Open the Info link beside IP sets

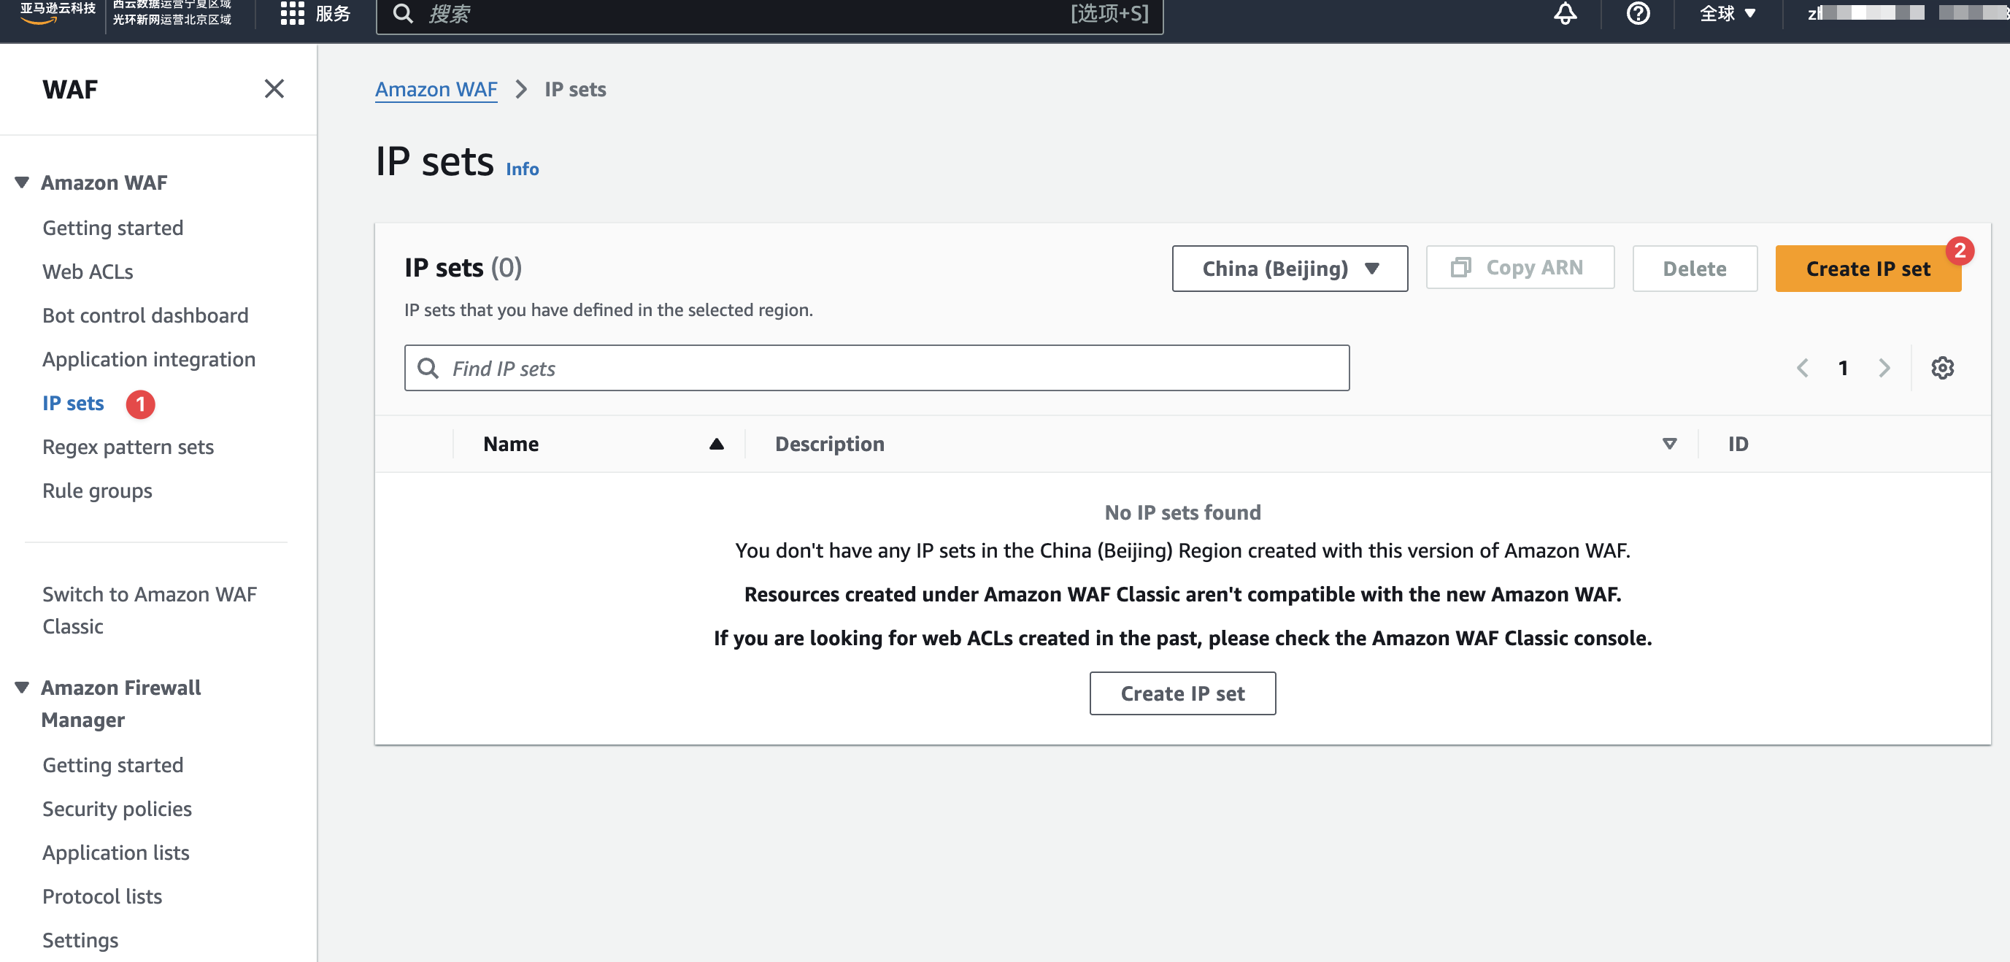click(521, 169)
